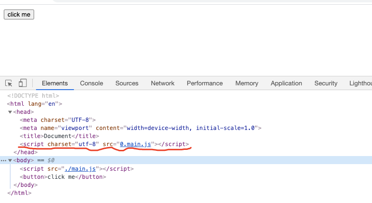Open the Sources tab
This screenshot has width=372, height=203.
point(127,83)
